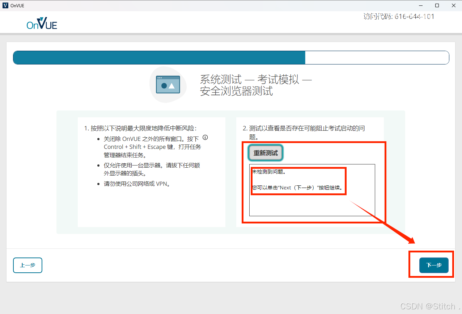This screenshot has width=462, height=314.
Task: Run the 重新测试 retest button
Action: (x=266, y=153)
